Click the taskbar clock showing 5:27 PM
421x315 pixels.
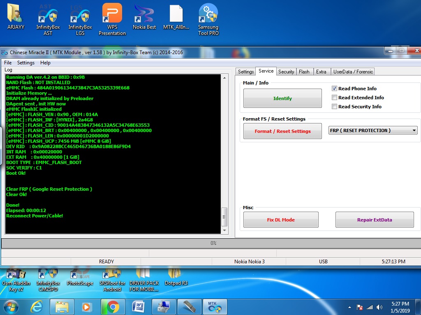(x=400, y=307)
